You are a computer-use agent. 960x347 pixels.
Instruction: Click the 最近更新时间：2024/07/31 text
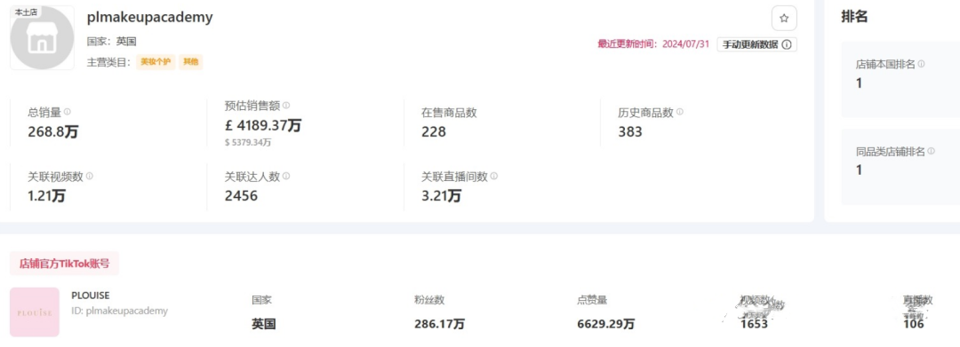pyautogui.click(x=654, y=44)
